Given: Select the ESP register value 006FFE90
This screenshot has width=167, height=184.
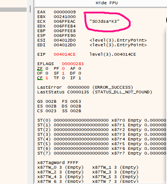Looking at the screenshot, I should tap(65, 36).
